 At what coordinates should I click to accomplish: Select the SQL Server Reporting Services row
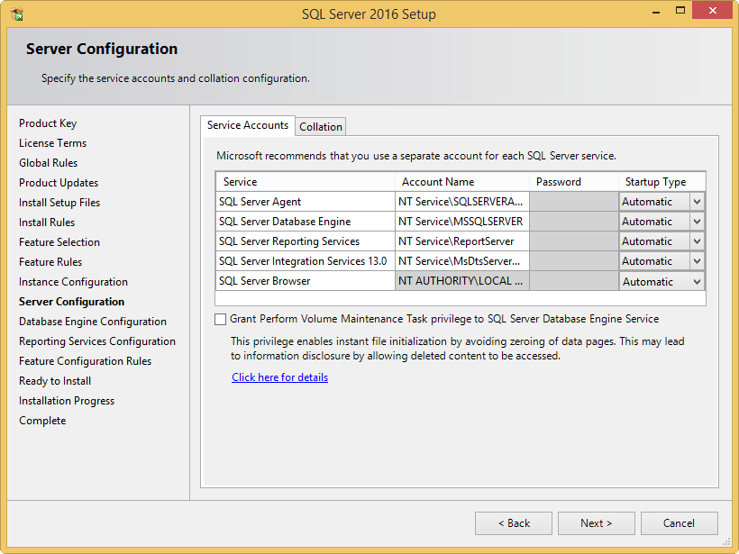[306, 241]
